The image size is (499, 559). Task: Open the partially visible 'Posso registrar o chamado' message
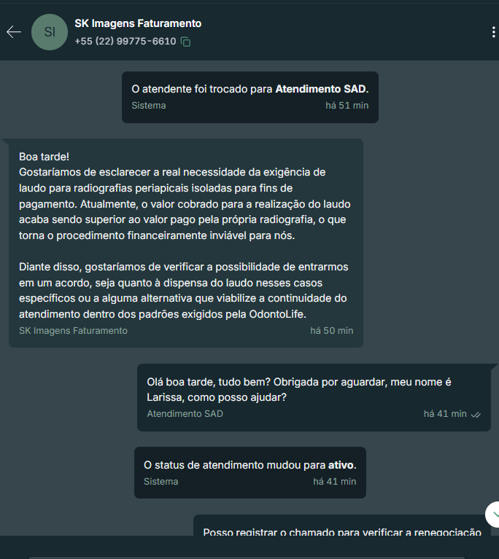click(342, 525)
